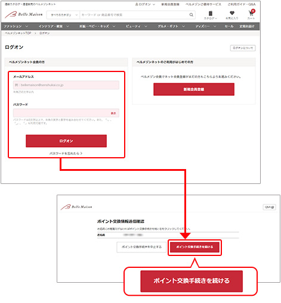Open the パスワードを忘れたら link

pos(66,154)
